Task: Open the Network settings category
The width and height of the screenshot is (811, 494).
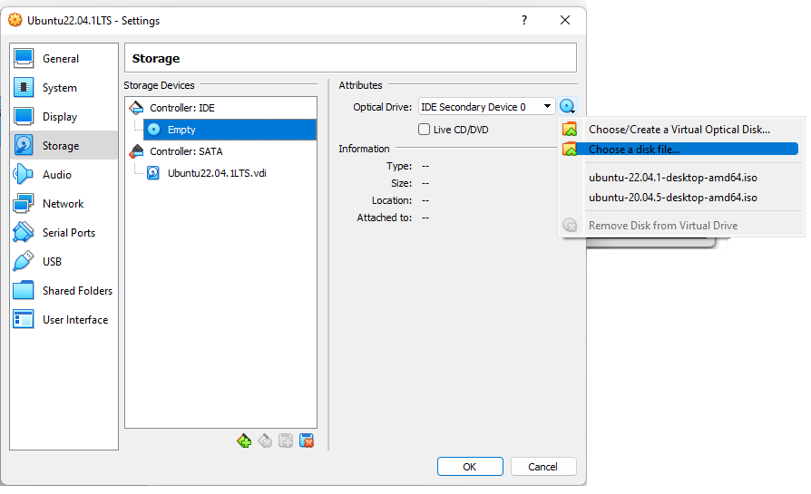Action: click(63, 204)
